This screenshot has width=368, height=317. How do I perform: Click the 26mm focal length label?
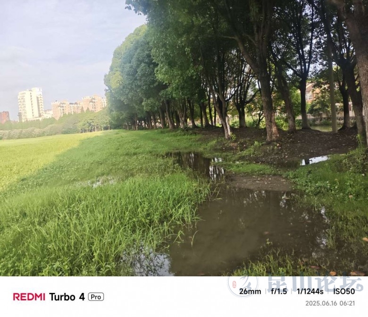click(250, 291)
